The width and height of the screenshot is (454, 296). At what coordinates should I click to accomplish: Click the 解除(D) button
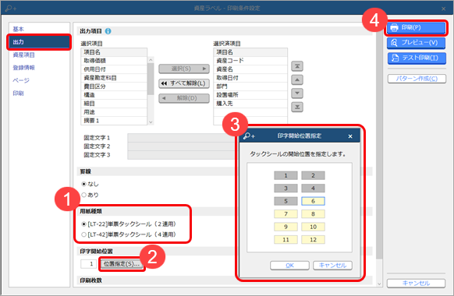184,98
